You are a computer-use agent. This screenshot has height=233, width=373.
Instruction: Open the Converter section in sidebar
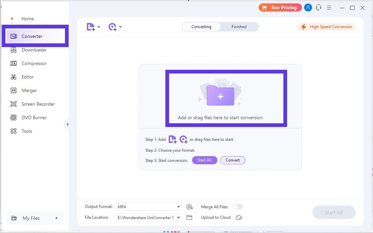tap(36, 36)
